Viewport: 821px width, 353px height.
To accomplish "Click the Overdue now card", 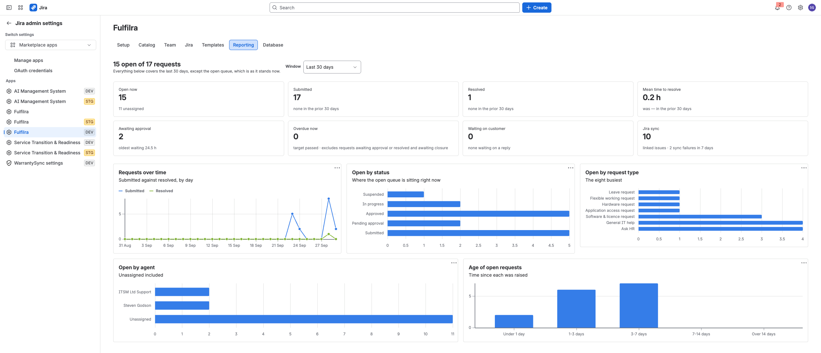I will click(373, 138).
